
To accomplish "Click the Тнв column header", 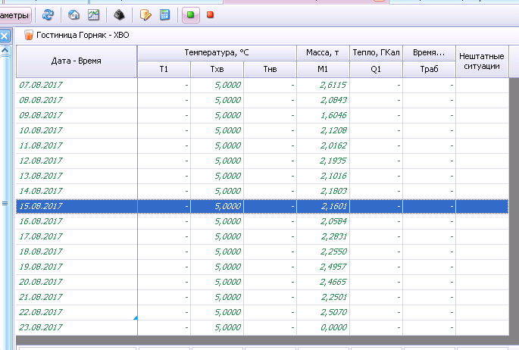I will tap(270, 69).
